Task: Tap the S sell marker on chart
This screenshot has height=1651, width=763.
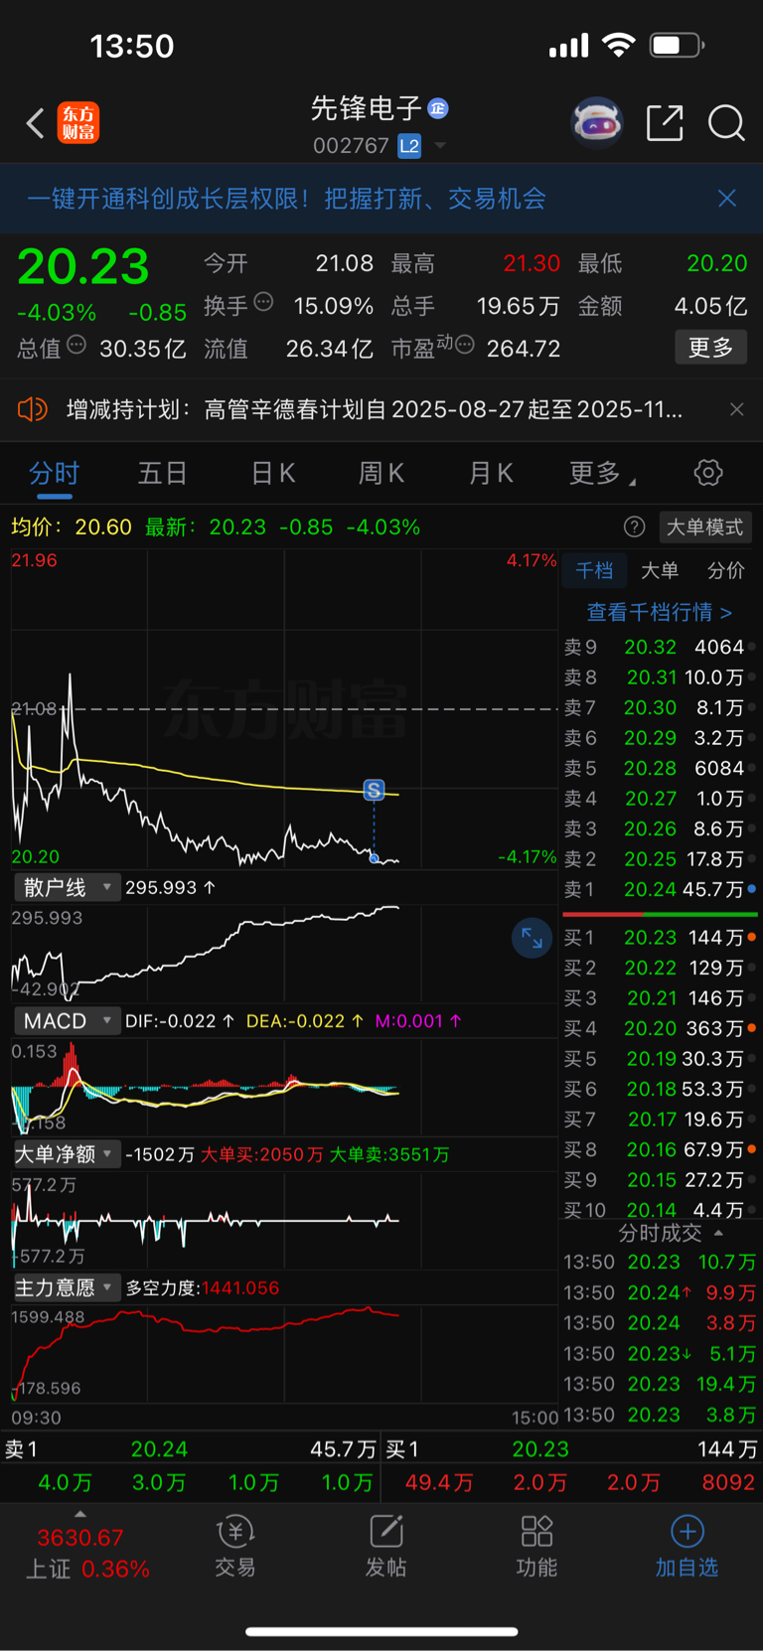Action: click(374, 790)
